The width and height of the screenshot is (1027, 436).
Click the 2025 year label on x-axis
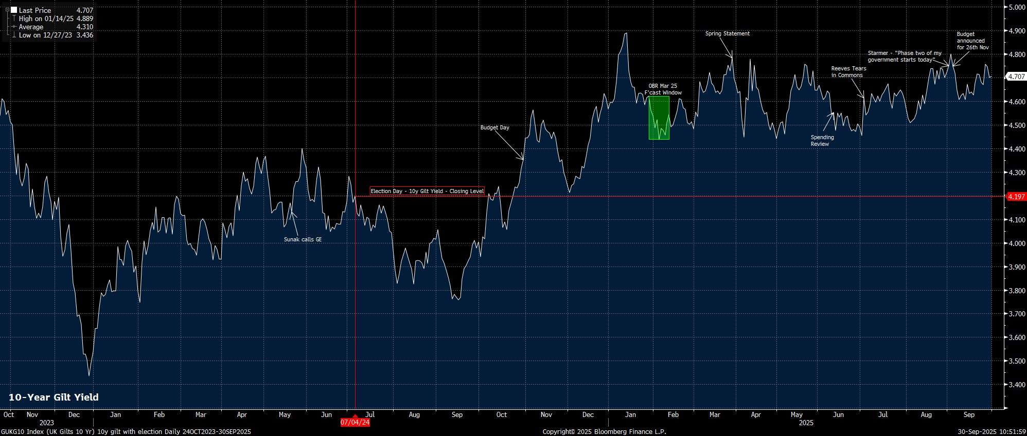(x=806, y=423)
